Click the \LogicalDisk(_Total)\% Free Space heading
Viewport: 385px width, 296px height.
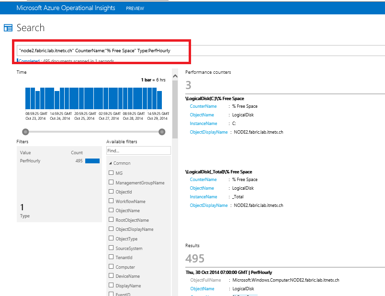coord(218,171)
